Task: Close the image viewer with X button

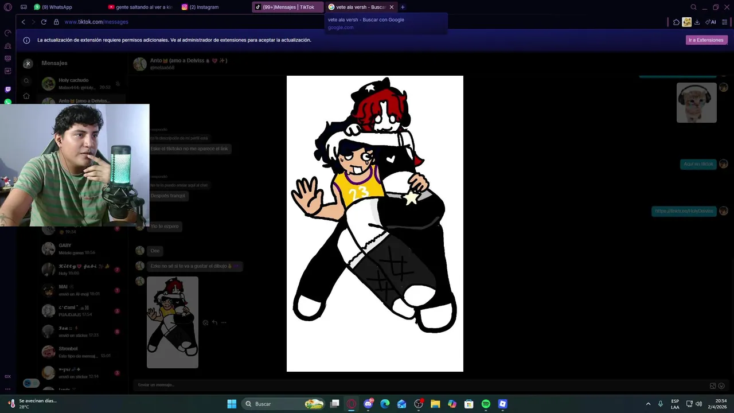Action: point(28,64)
